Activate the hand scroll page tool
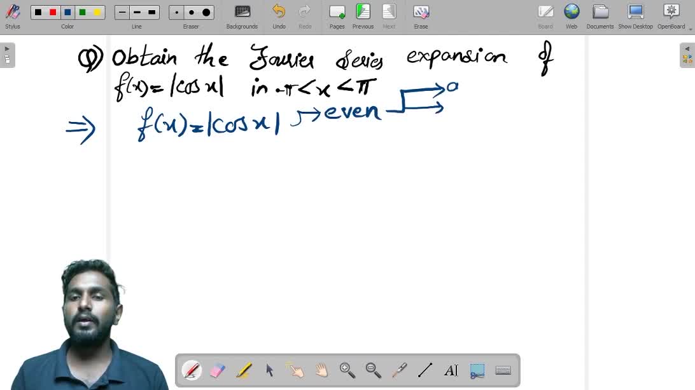Viewport: 695px width, 390px height. tap(321, 370)
